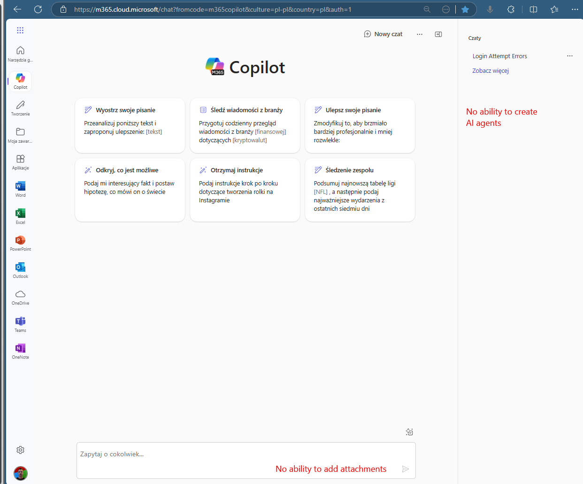Open the Edge browser settings menu
Screen dimensions: 583x484
coord(575,9)
